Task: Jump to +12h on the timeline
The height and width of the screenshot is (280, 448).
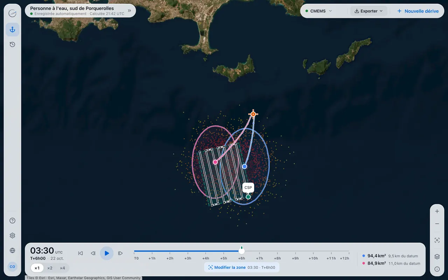Action: point(345,258)
